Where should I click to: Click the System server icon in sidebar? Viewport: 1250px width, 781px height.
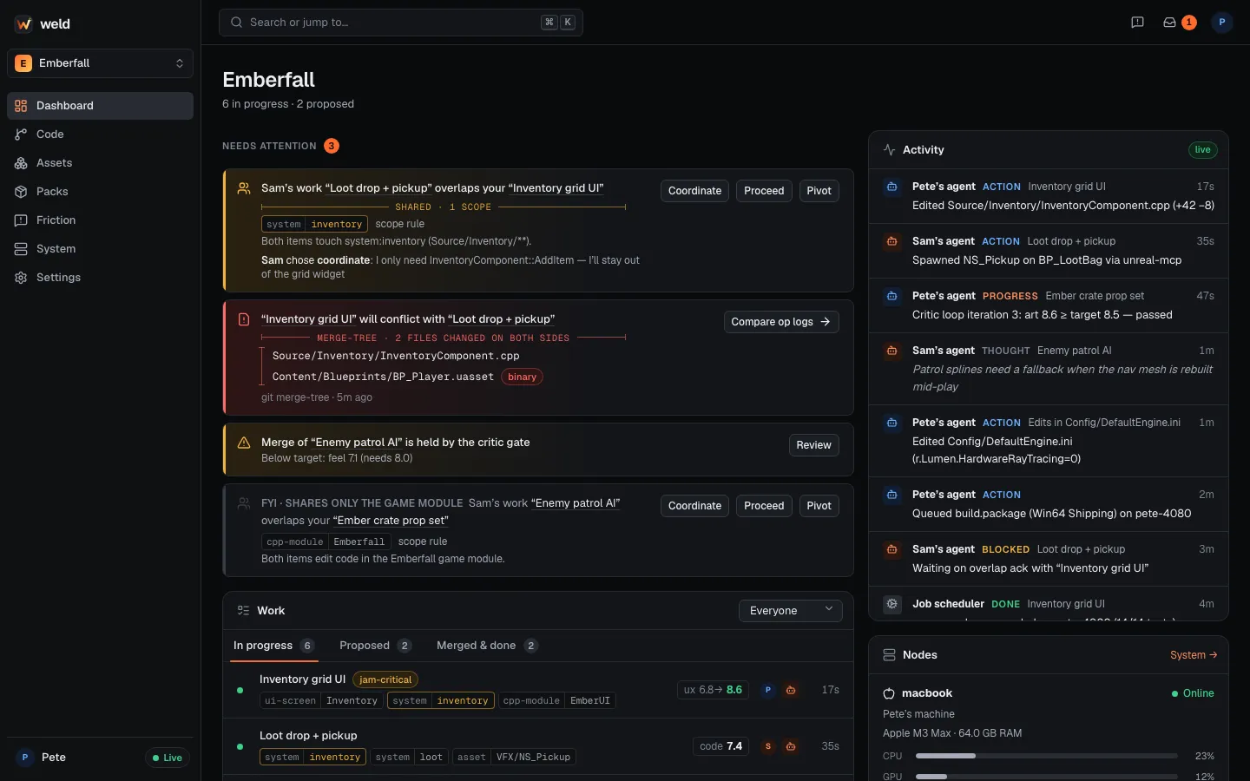click(x=21, y=249)
